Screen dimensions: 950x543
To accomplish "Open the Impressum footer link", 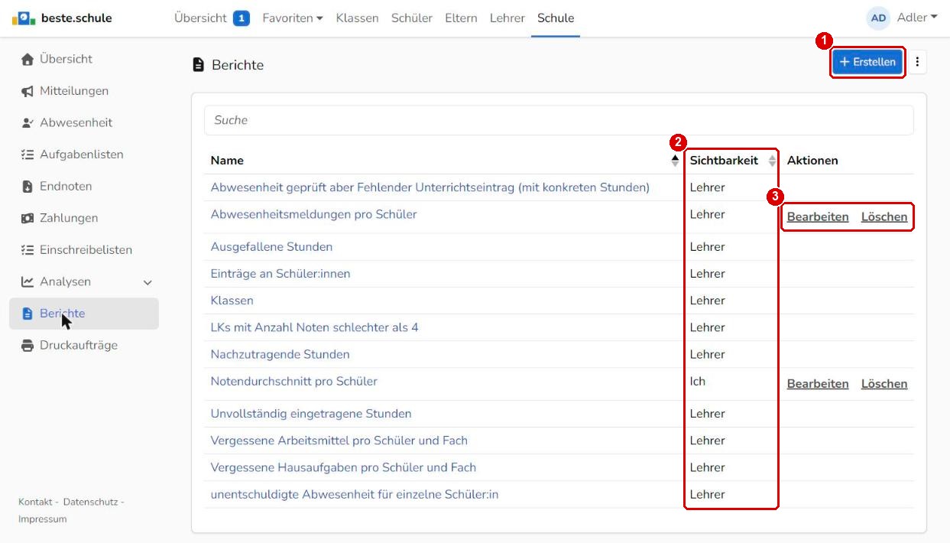I will pyautogui.click(x=42, y=519).
